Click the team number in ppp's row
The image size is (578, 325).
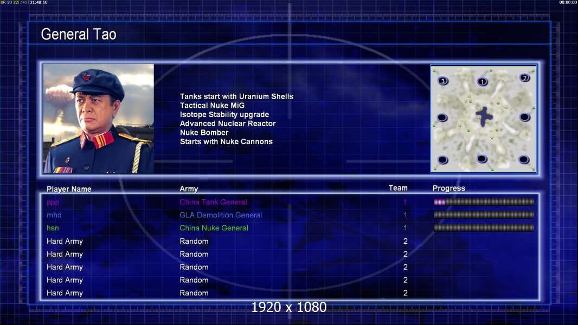405,201
